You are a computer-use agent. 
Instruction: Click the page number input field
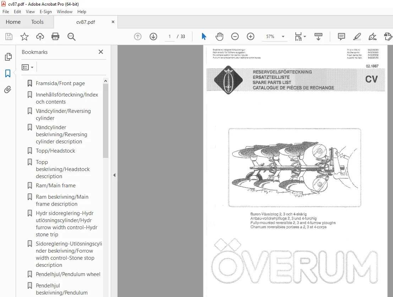point(170,37)
